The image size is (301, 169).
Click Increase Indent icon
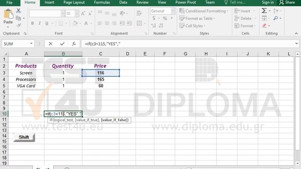point(129,23)
